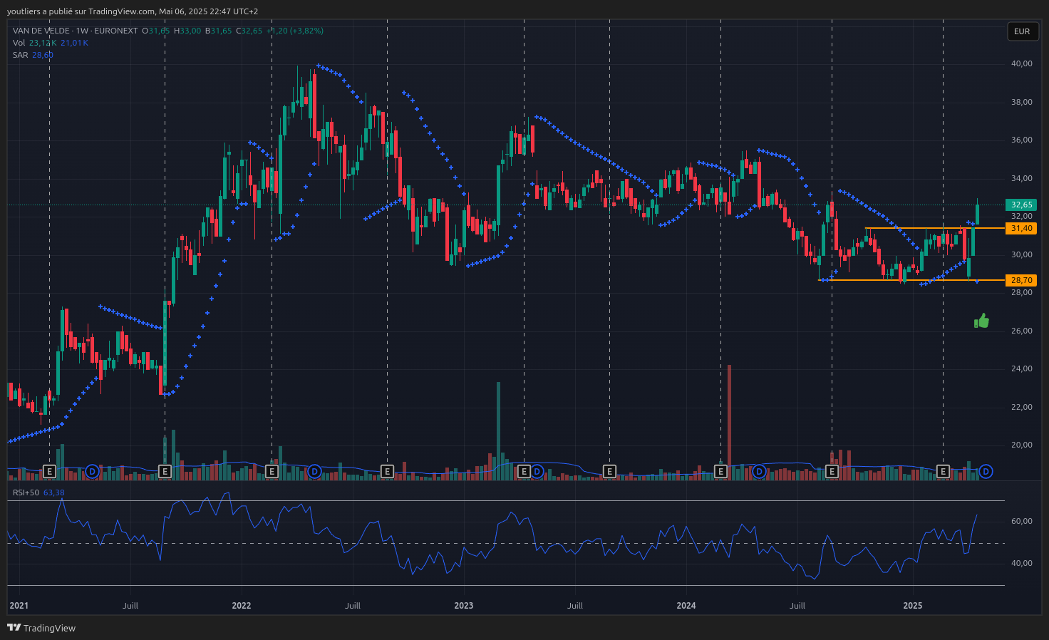Click the 2024 label on time axis

(686, 606)
